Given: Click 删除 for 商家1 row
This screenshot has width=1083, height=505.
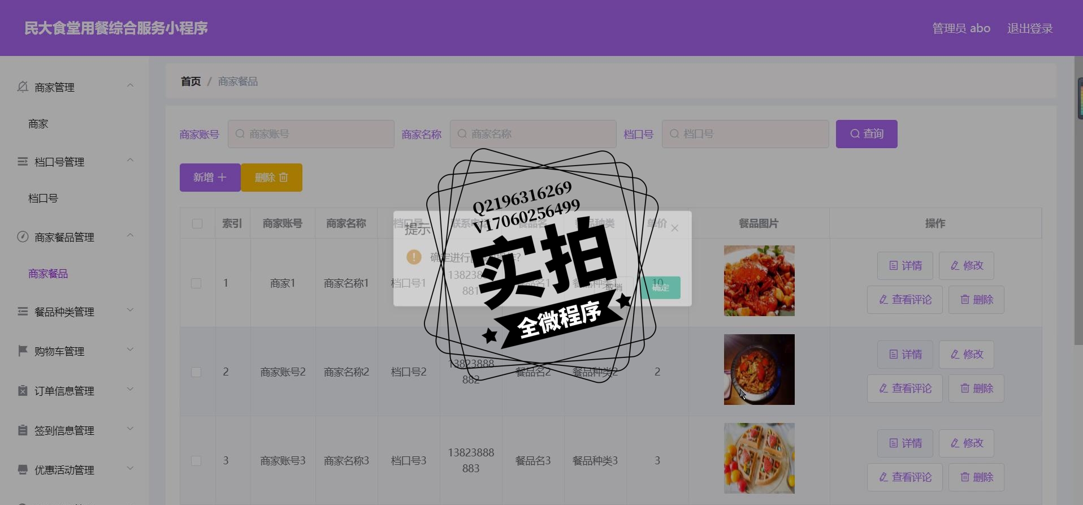Looking at the screenshot, I should point(976,300).
